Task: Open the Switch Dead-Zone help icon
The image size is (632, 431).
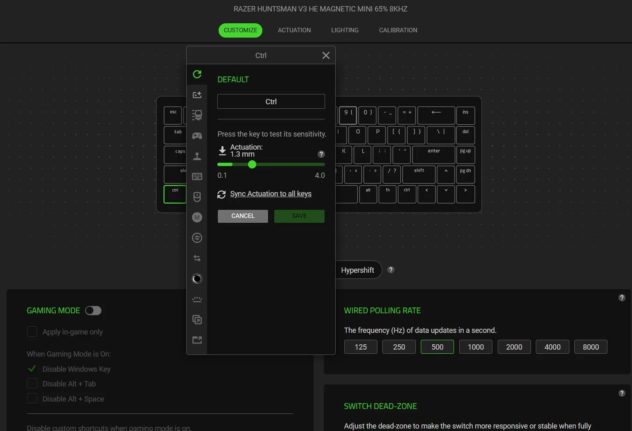Action: (622, 393)
